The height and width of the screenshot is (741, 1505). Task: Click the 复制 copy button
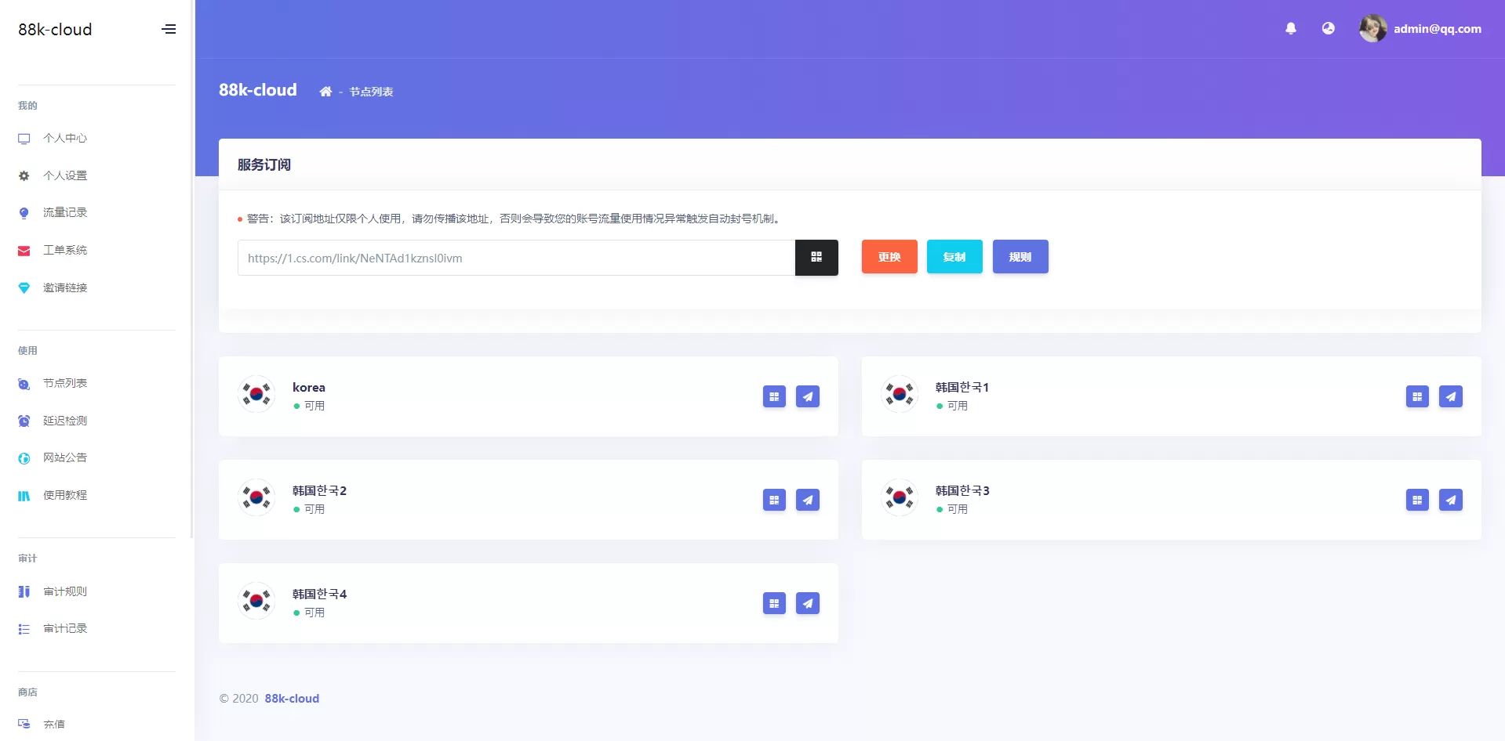(x=954, y=256)
